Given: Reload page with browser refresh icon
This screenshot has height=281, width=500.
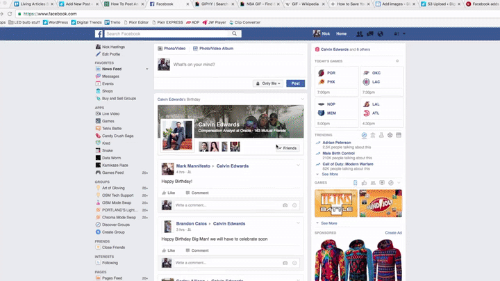Looking at the screenshot, I should (10, 14).
